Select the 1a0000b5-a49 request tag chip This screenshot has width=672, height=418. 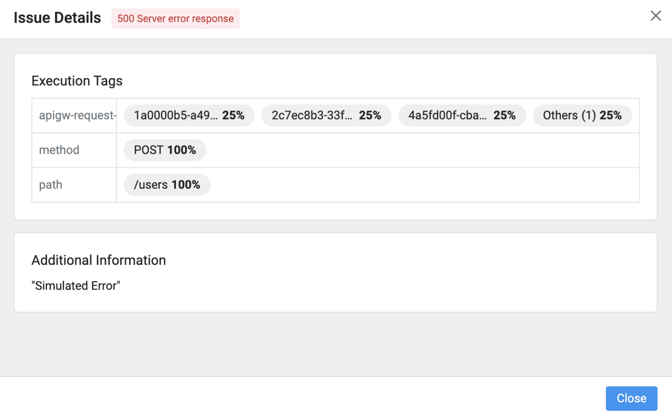click(189, 115)
